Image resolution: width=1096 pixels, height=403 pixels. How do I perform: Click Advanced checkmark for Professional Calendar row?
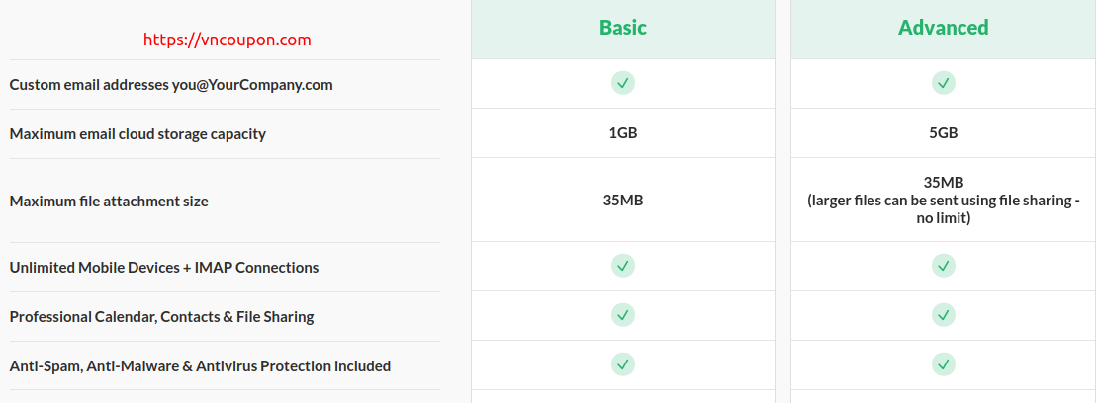943,315
